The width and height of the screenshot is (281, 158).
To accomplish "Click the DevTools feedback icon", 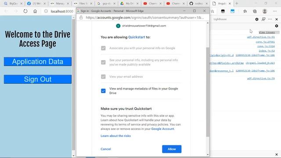I will point(263,19).
